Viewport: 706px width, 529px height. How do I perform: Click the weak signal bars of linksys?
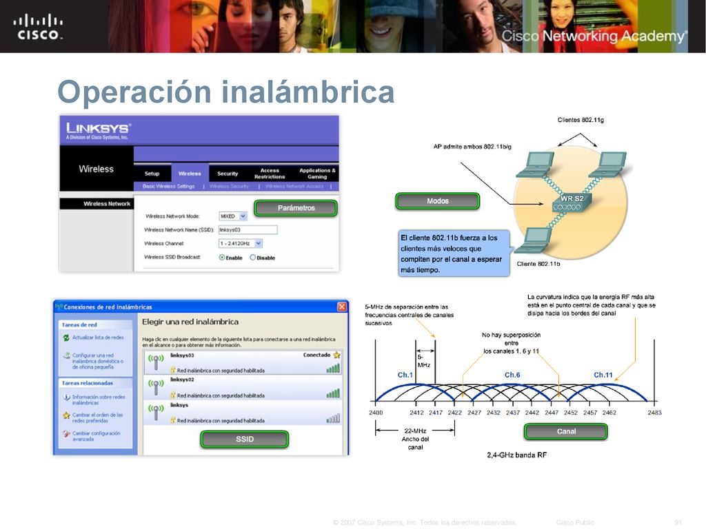pos(333,419)
